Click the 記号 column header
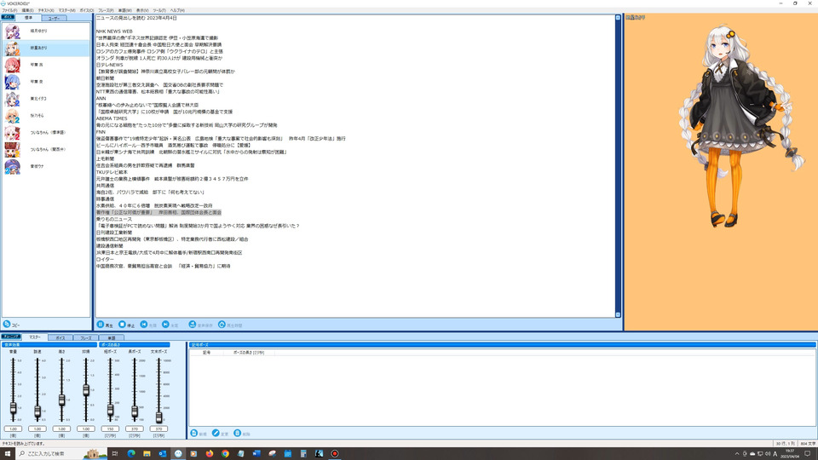The height and width of the screenshot is (460, 818). [x=206, y=353]
